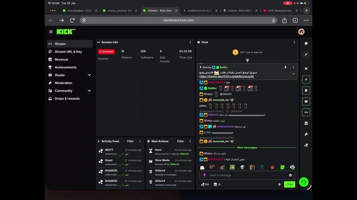Open Achievements page in sidebar
The image size is (357, 200).
point(70,67)
